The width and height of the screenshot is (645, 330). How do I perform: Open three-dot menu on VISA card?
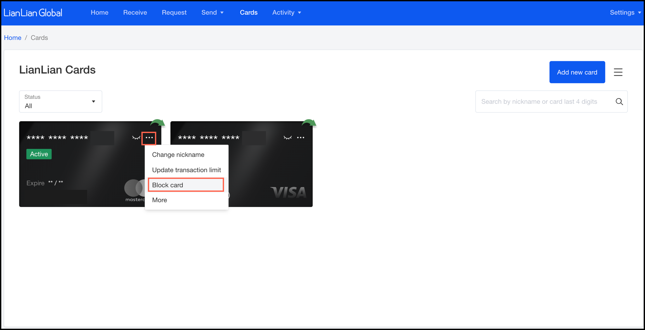tap(301, 138)
